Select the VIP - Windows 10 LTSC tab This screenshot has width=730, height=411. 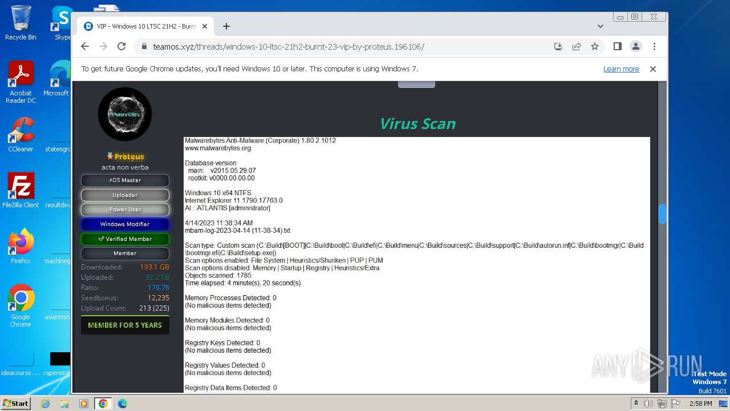[x=145, y=26]
